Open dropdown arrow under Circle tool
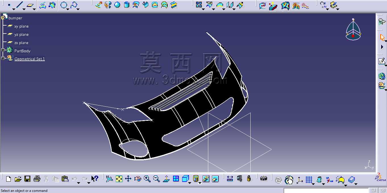This screenshot has height=193, width=387. coord(68,9)
